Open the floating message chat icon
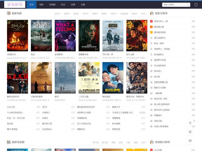 (x=190, y=141)
